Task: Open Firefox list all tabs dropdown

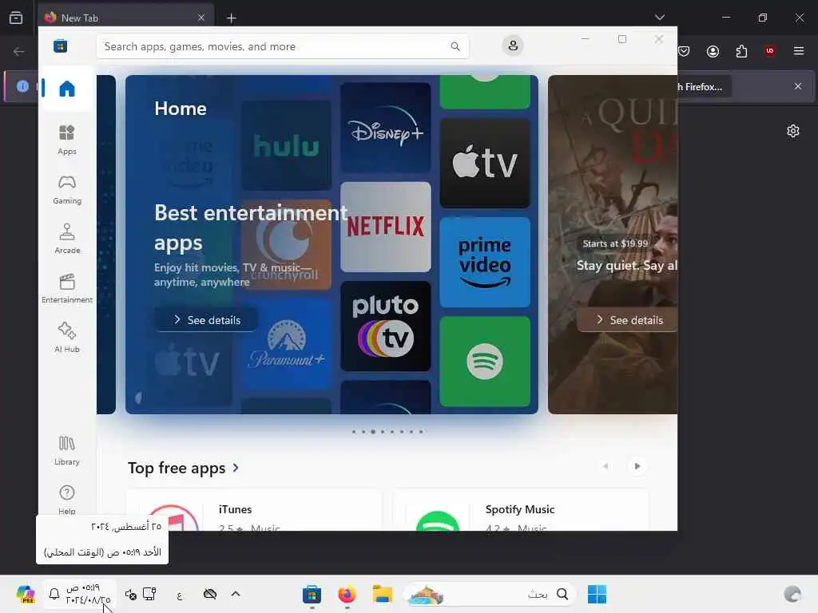Action: pos(659,18)
